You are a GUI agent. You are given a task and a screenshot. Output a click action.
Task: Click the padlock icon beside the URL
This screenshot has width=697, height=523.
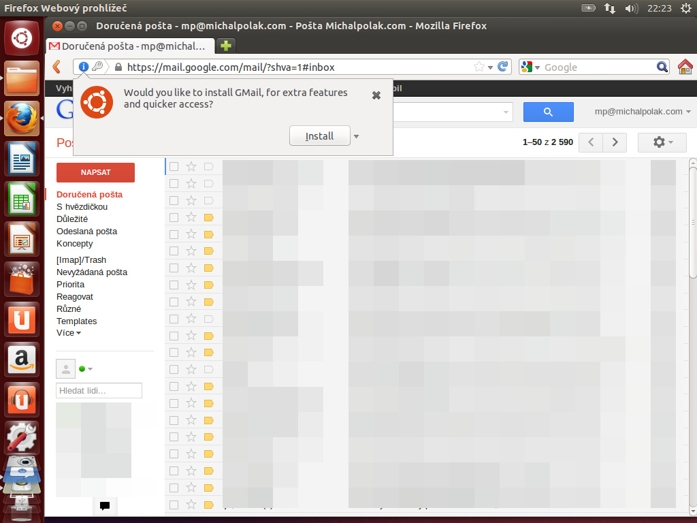pyautogui.click(x=118, y=67)
